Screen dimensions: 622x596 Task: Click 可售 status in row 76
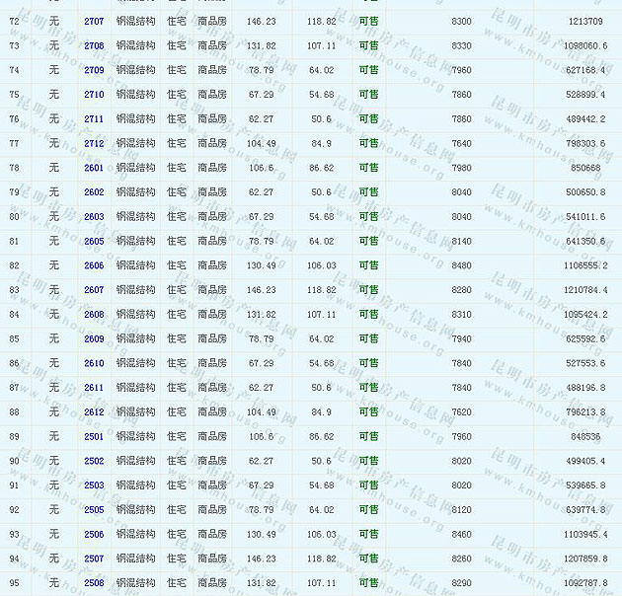coord(368,119)
